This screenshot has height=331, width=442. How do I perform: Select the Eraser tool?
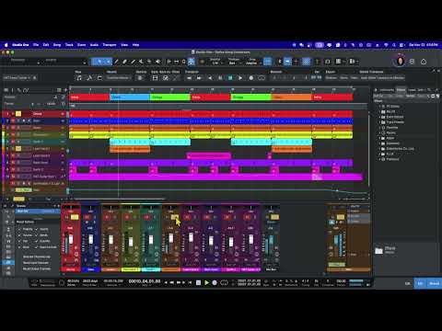pyautogui.click(x=124, y=62)
